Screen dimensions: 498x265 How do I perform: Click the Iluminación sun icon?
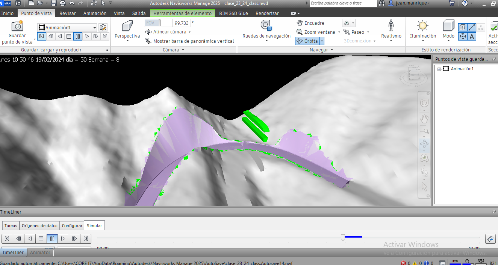(423, 26)
